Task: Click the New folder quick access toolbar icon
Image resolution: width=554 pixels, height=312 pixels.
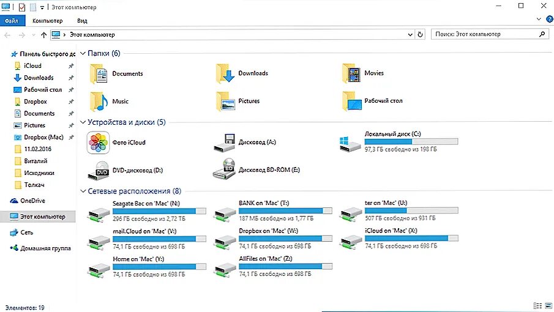Action: [x=33, y=7]
